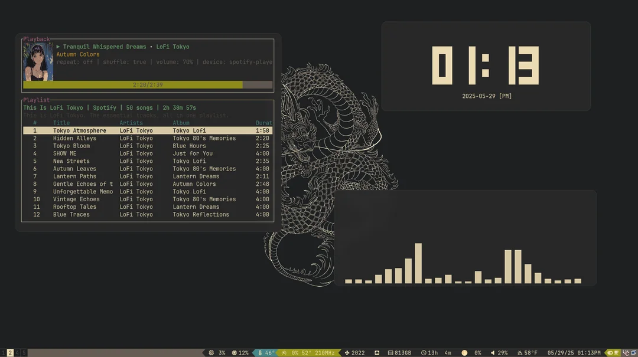This screenshot has height=357, width=638.
Task: Select track 11 Rooftop Tales
Action: [x=148, y=207]
